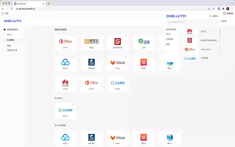Open the Chrome three-dot menu
The height and width of the screenshot is (147, 235).
232,9
